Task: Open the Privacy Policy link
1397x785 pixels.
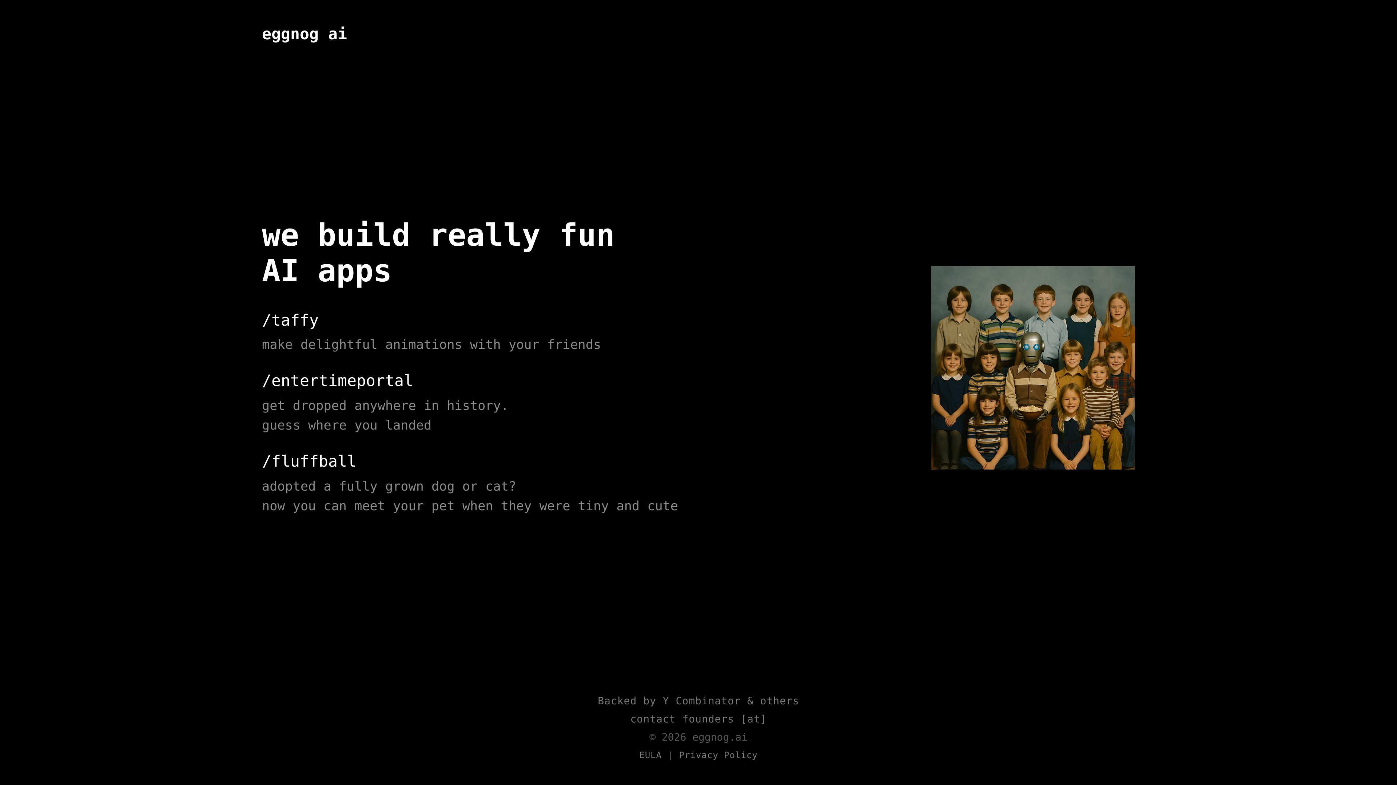Action: (718, 755)
